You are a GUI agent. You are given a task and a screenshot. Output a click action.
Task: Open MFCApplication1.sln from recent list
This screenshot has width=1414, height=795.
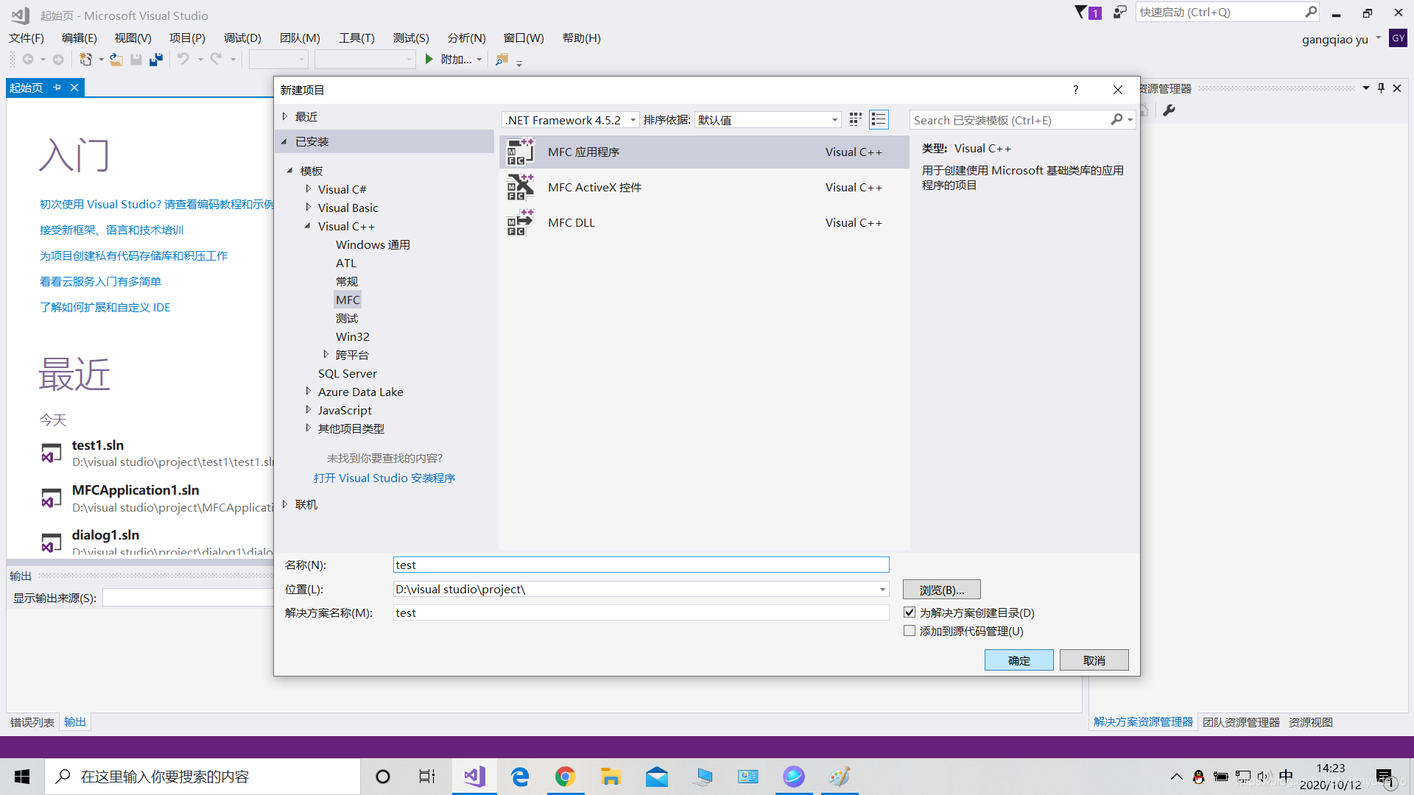pos(135,490)
